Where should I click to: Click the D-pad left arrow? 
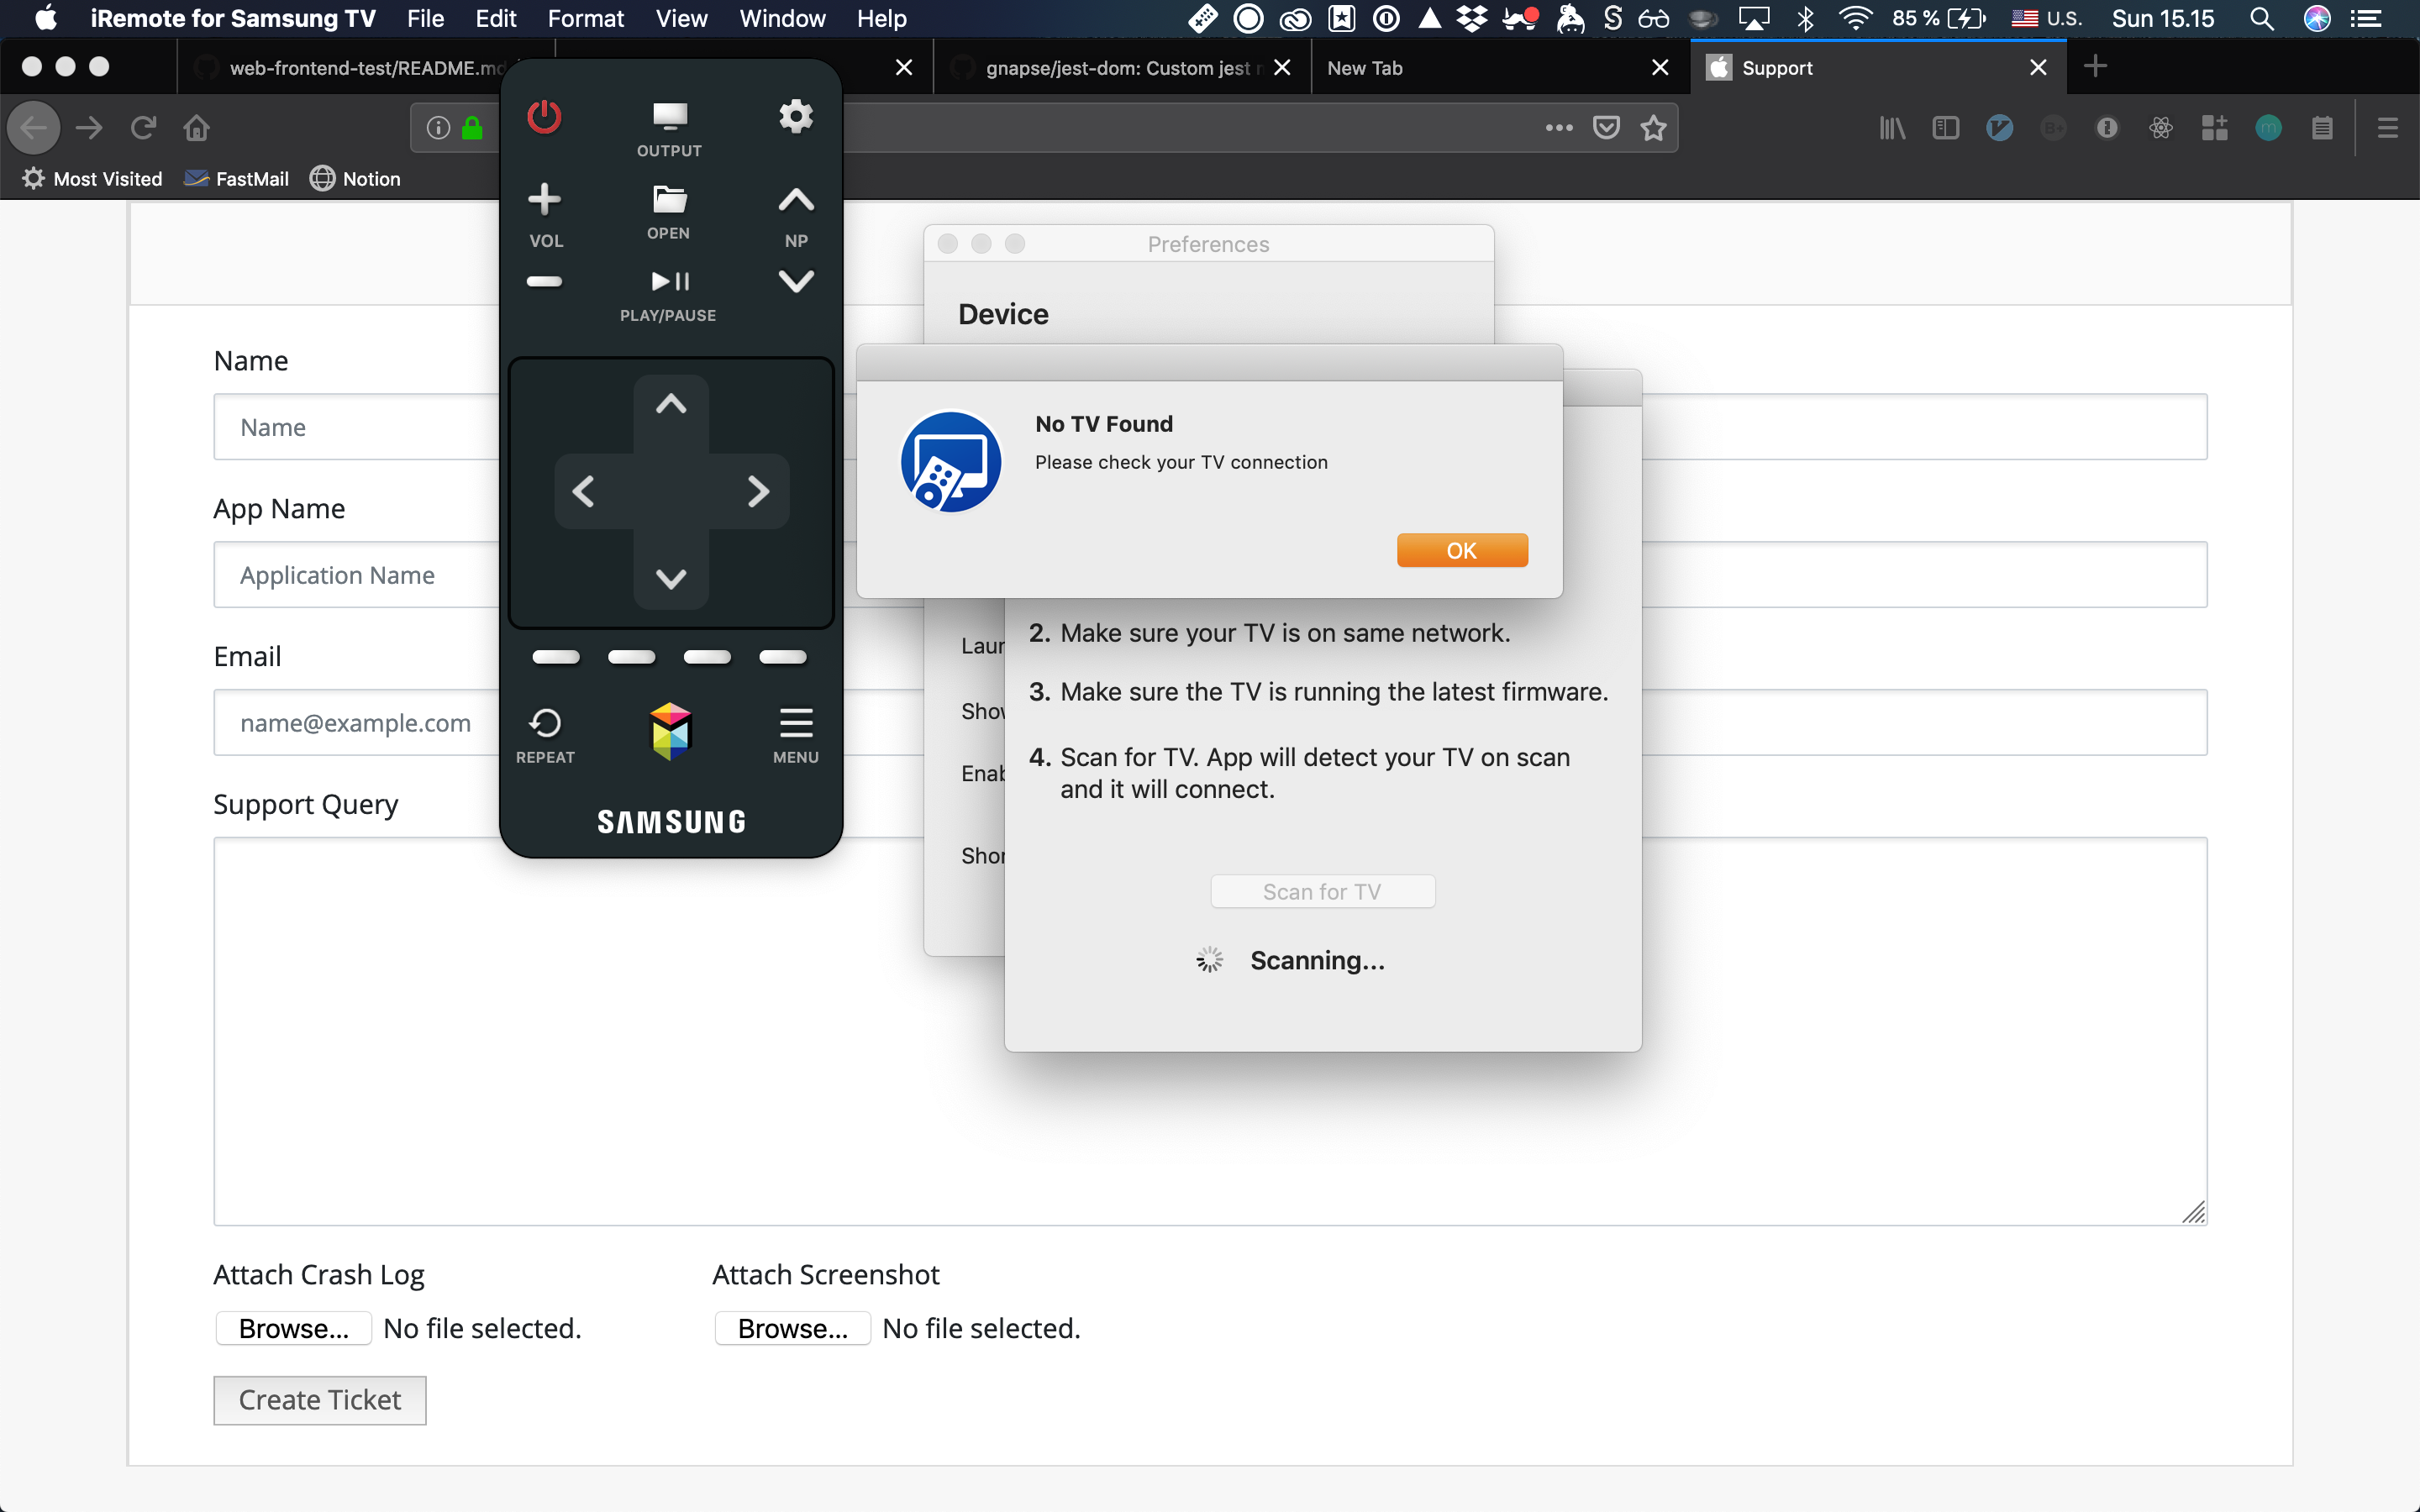point(584,491)
